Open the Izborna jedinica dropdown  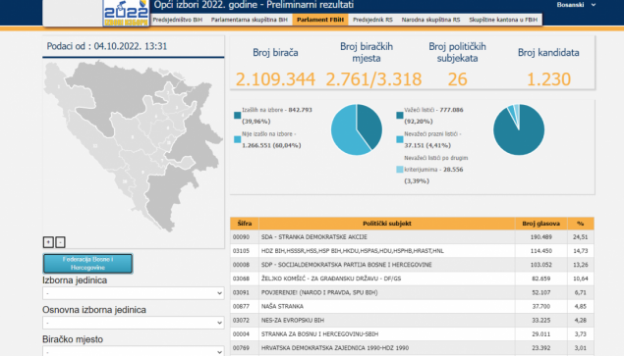click(134, 293)
